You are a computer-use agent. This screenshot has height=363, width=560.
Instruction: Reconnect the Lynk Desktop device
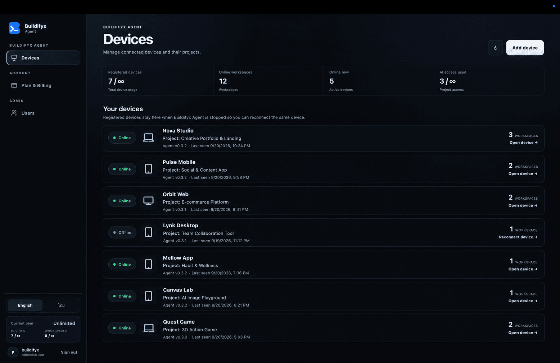click(x=518, y=237)
